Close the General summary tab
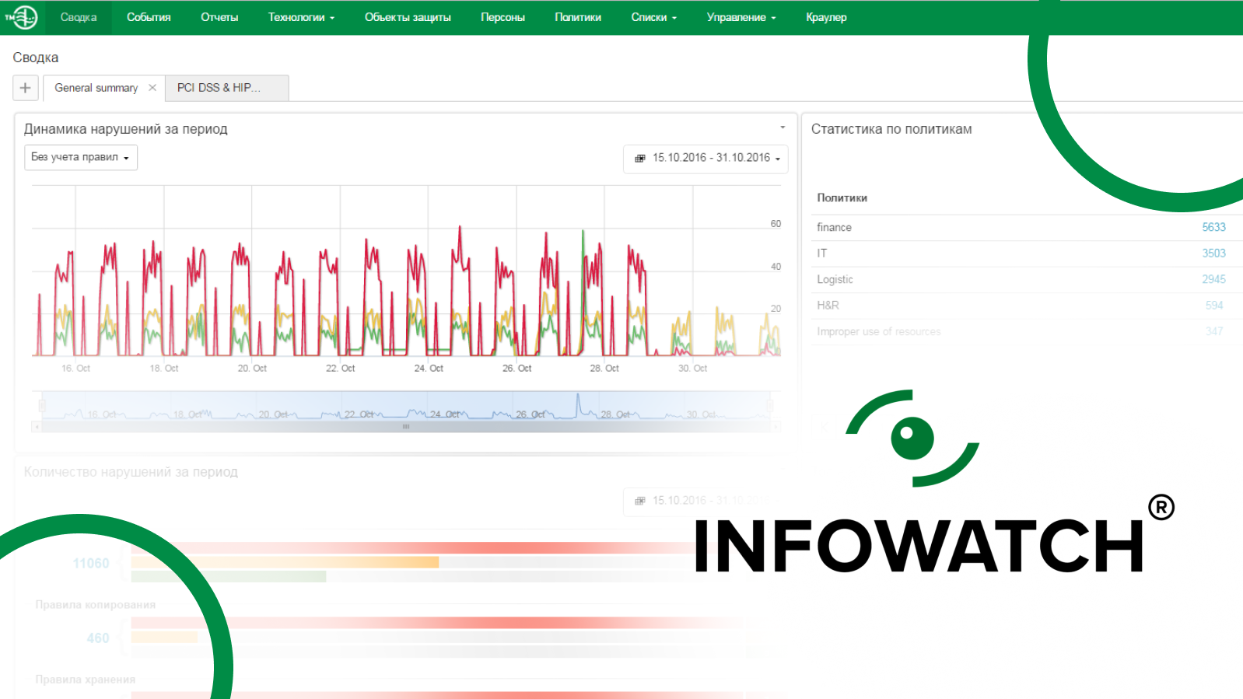This screenshot has height=699, width=1243. 152,88
